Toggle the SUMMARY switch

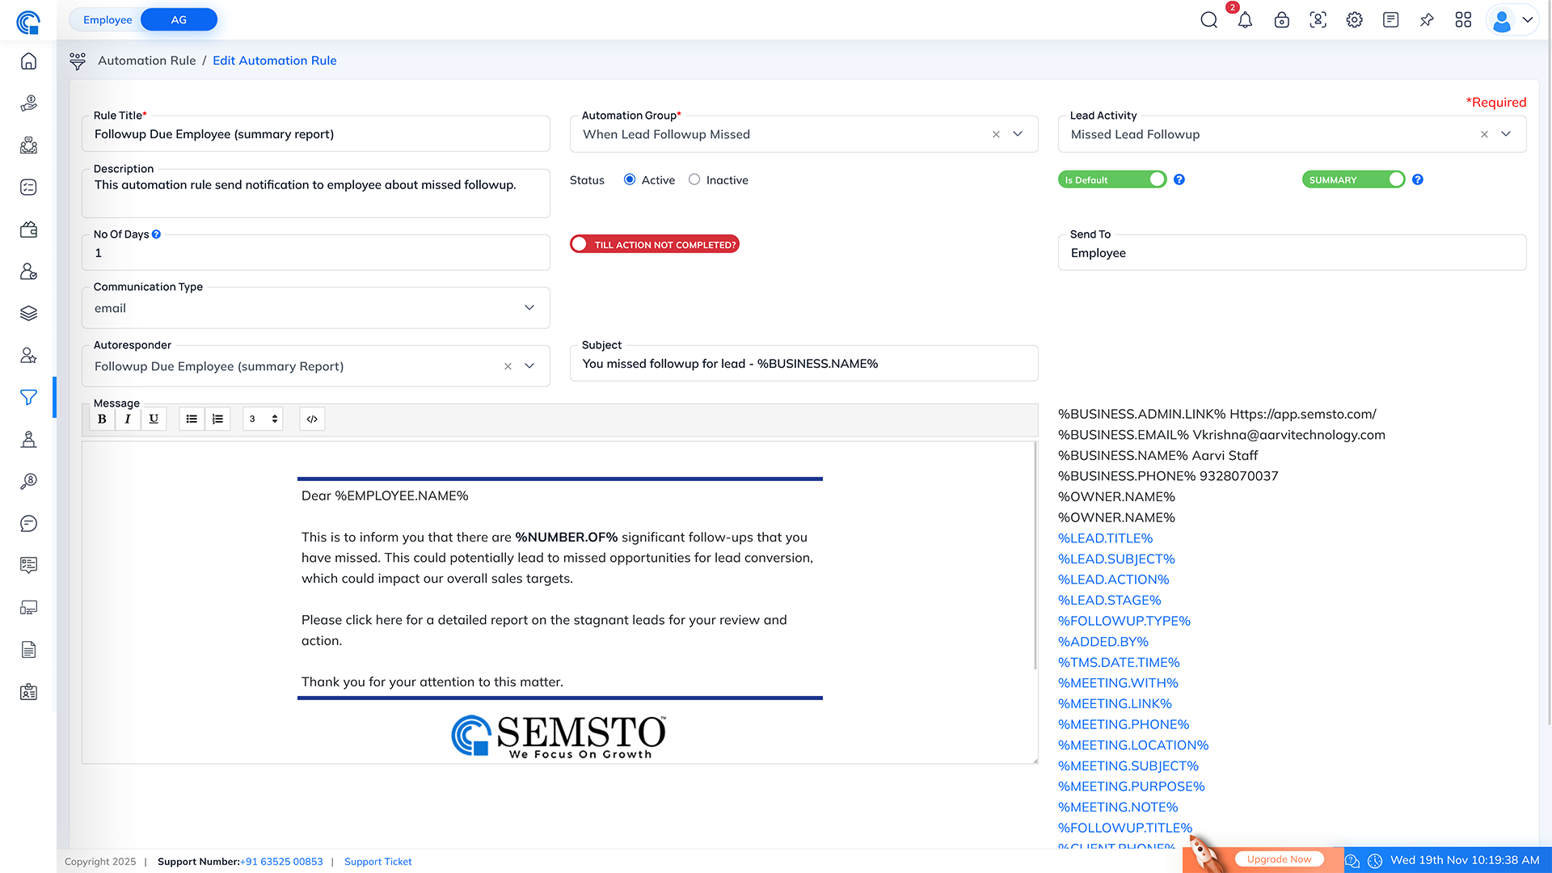point(1353,179)
